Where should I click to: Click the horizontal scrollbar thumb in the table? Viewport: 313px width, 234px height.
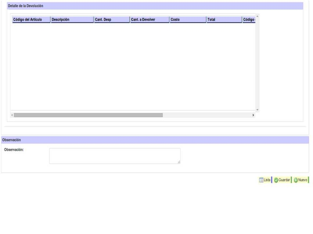(88, 115)
